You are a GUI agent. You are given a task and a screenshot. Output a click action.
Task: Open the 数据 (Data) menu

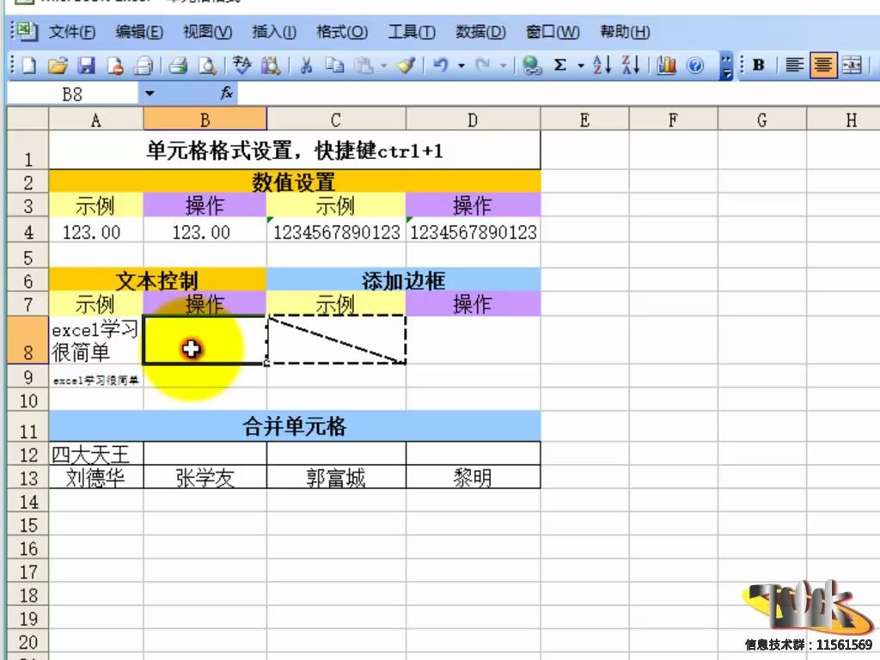coord(480,32)
